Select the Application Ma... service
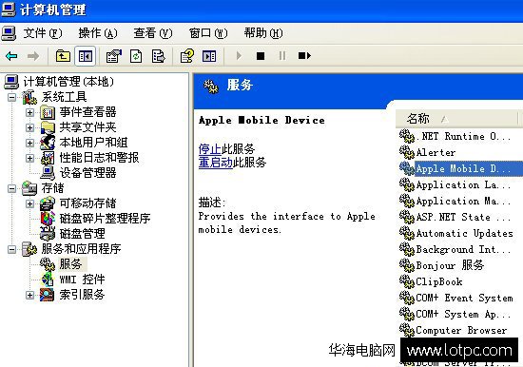523x367 pixels. [x=455, y=201]
